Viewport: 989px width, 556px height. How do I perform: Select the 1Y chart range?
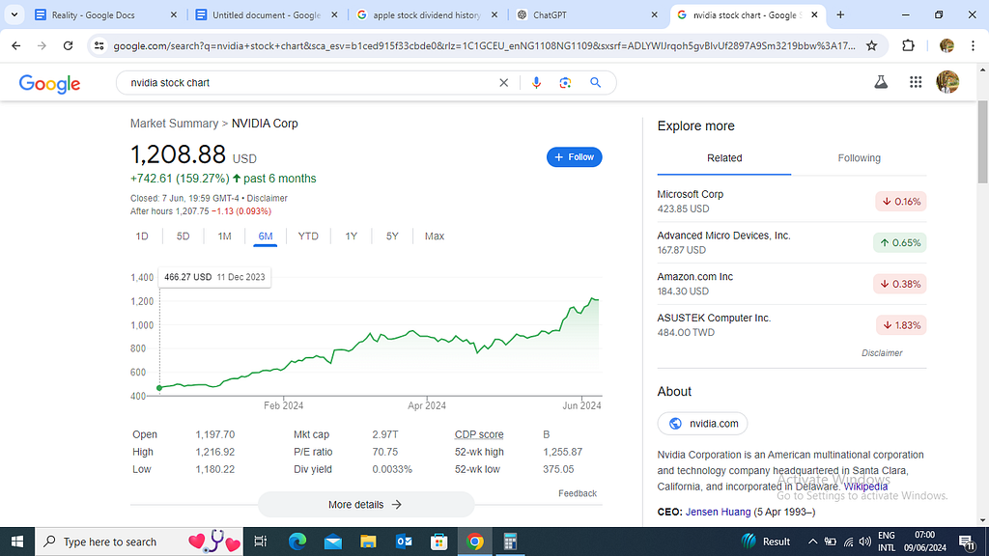click(351, 236)
